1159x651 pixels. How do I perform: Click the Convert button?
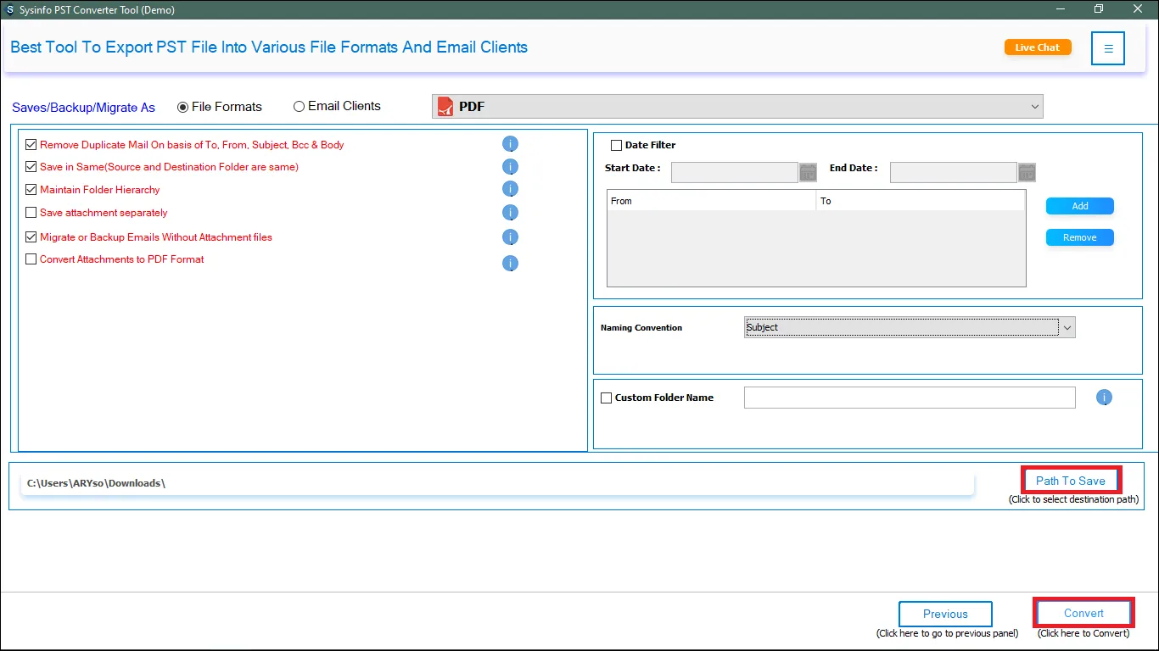point(1083,613)
